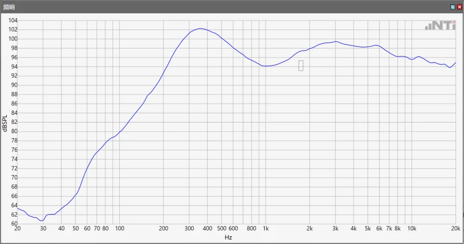Screen dimensions: 464x244
Task: Click the curve's peak at 3k
Action: tap(336, 42)
